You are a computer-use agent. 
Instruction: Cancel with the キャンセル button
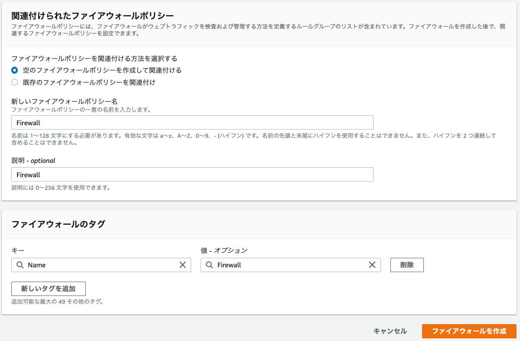390,331
